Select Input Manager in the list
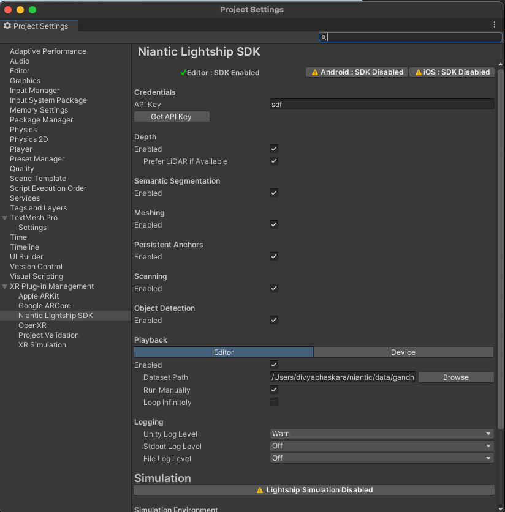This screenshot has width=505, height=512. point(34,91)
